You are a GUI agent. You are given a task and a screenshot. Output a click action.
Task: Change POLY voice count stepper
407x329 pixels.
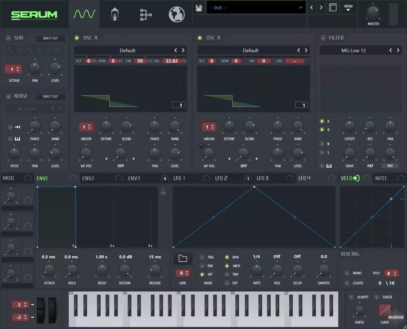[x=391, y=273]
